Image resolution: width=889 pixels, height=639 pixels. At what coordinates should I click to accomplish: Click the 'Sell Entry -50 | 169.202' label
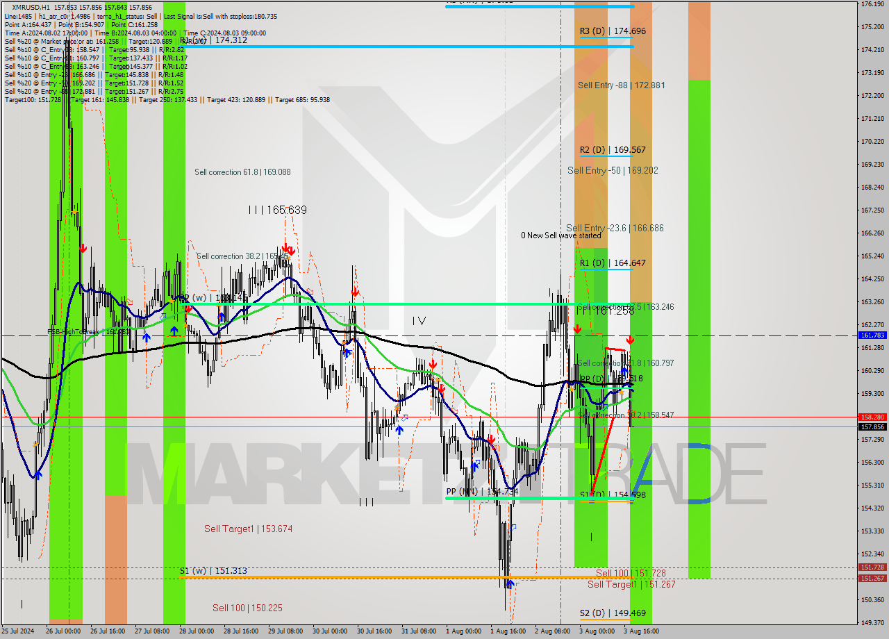(613, 171)
